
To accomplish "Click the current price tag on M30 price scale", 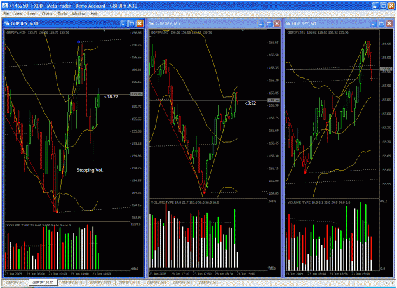I will tap(136, 94).
